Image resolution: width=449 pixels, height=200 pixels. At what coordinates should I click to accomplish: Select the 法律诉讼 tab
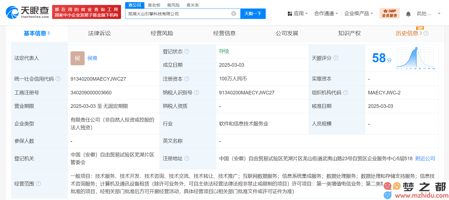(x=99, y=33)
